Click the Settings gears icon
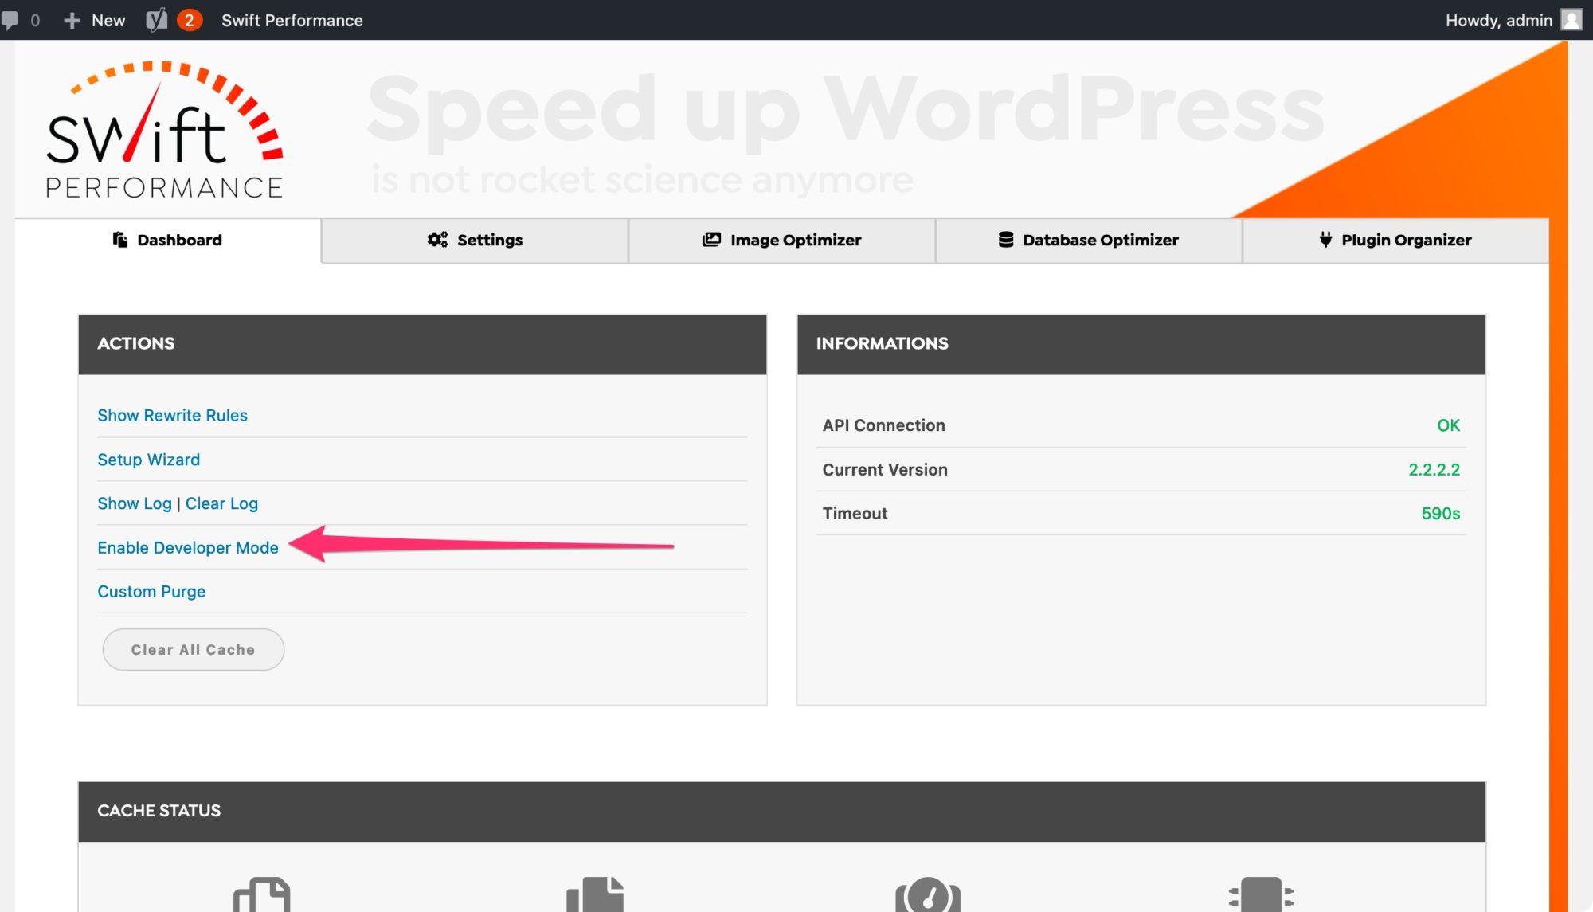The image size is (1593, 912). [x=436, y=239]
